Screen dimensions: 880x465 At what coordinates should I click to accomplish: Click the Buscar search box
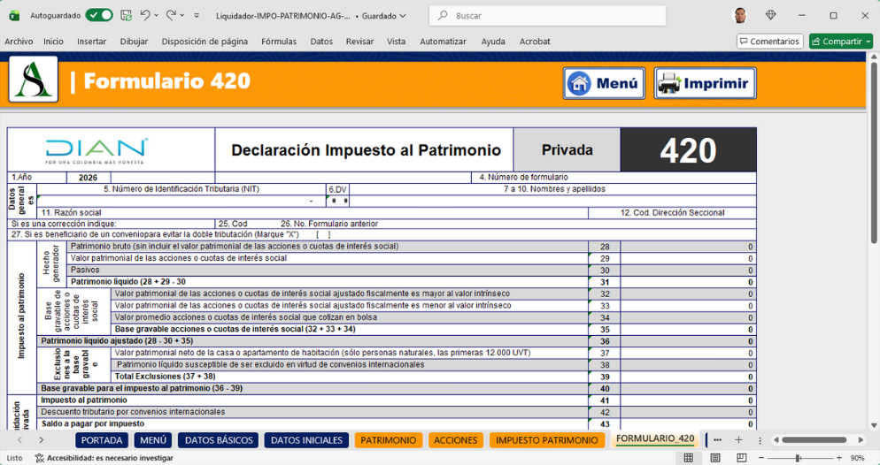547,16
